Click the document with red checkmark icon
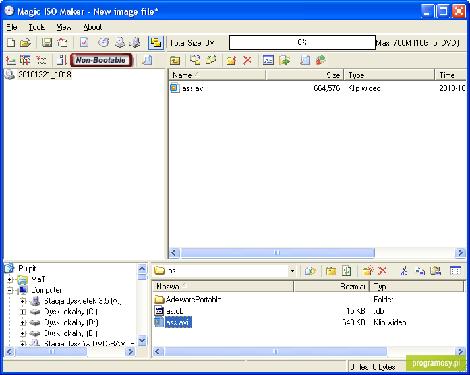 (x=84, y=43)
